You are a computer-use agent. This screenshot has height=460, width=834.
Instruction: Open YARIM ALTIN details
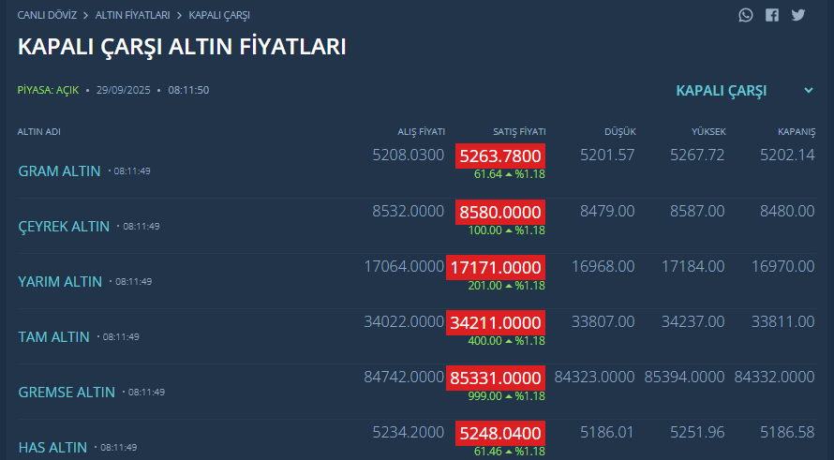pos(60,282)
